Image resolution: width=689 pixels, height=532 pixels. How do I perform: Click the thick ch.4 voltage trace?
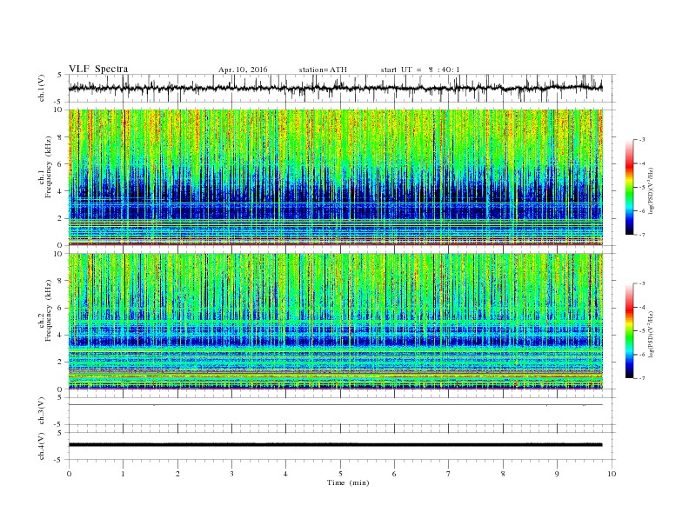click(x=336, y=445)
